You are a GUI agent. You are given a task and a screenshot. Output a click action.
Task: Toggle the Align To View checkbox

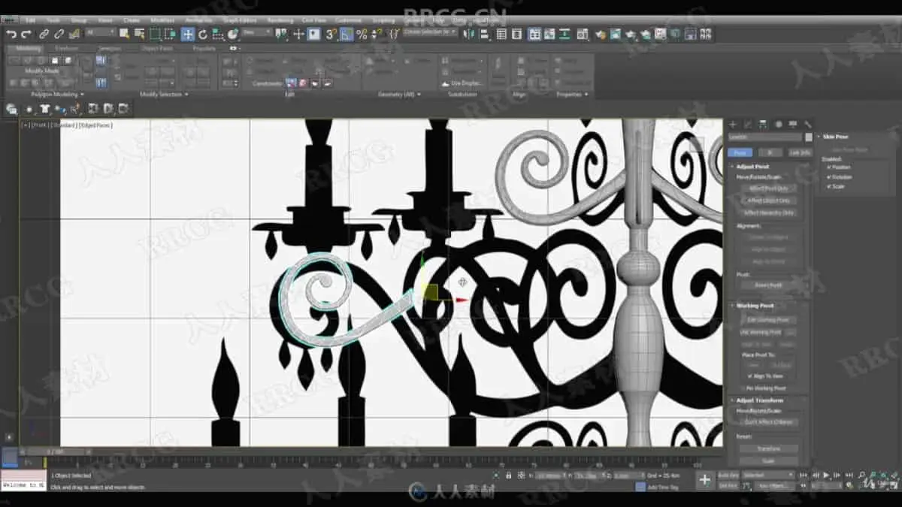pos(750,376)
